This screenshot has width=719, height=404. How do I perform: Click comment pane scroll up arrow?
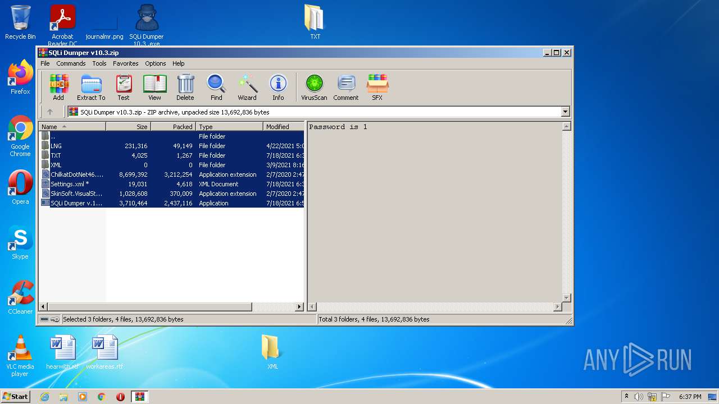tap(566, 127)
